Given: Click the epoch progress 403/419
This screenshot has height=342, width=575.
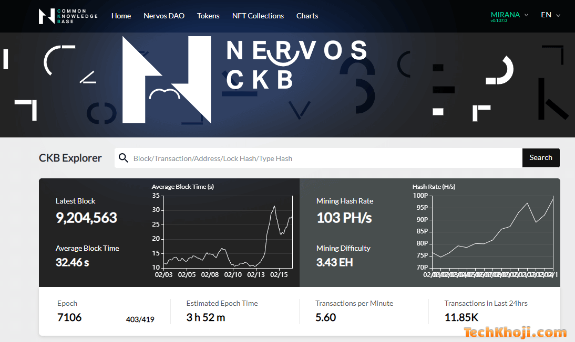Looking at the screenshot, I should (x=140, y=319).
